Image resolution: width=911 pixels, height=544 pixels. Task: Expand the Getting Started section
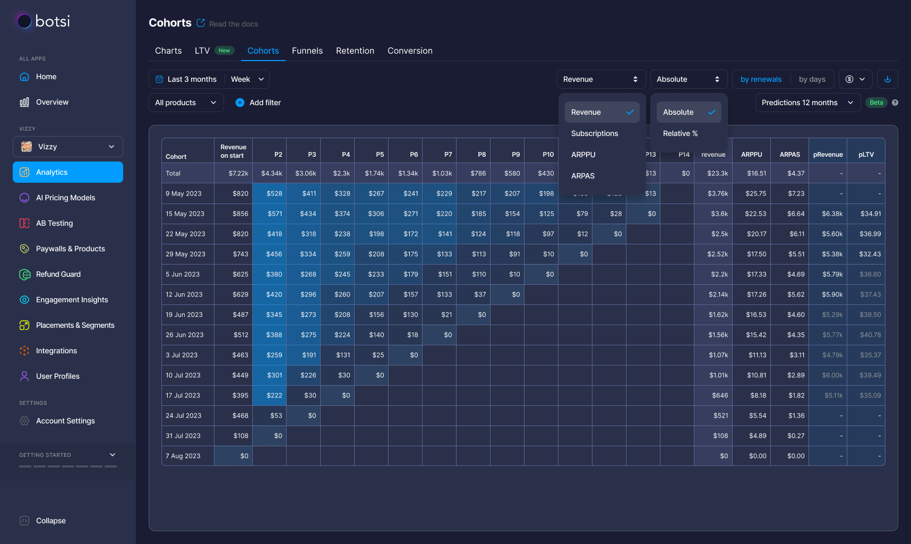click(112, 455)
